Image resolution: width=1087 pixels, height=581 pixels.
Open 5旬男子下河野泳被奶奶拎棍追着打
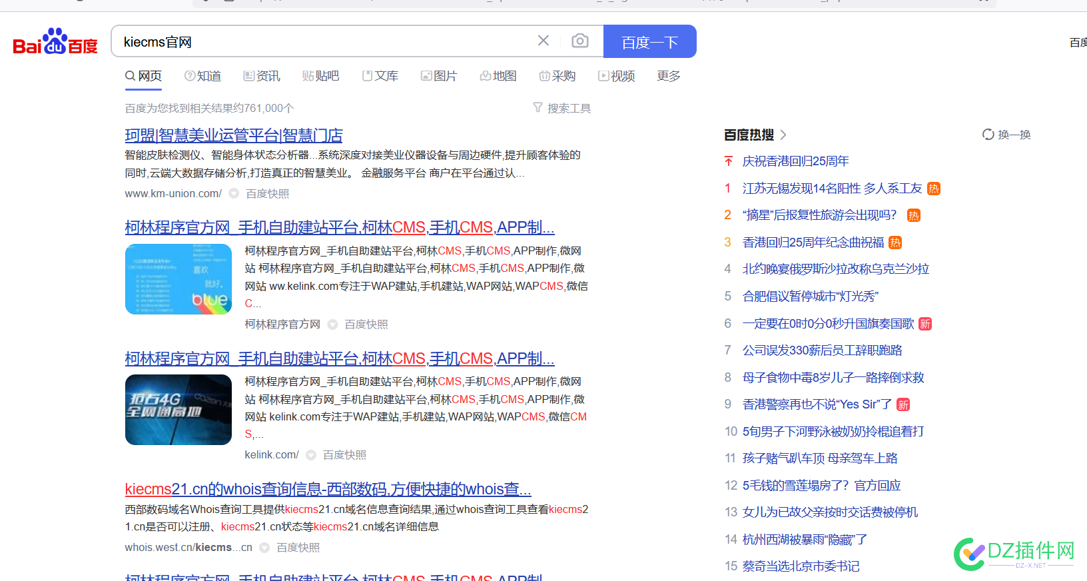point(833,432)
